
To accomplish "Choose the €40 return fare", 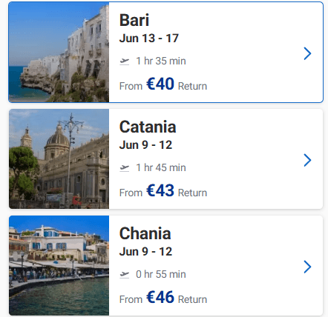I will point(160,84).
